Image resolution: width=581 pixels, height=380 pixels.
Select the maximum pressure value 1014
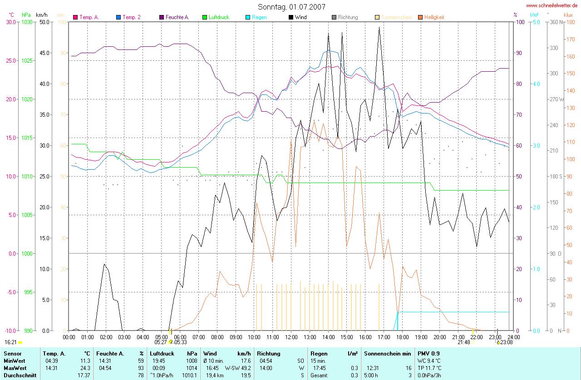(x=192, y=368)
